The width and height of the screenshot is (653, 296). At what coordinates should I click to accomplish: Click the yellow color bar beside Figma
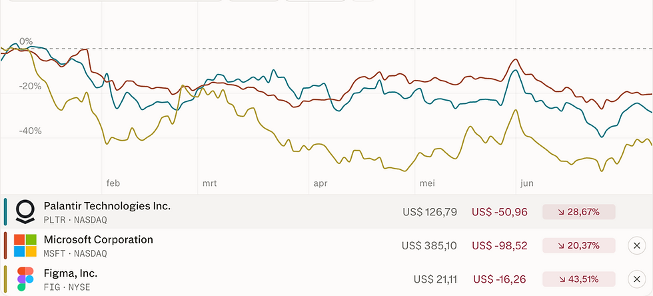pyautogui.click(x=5, y=279)
